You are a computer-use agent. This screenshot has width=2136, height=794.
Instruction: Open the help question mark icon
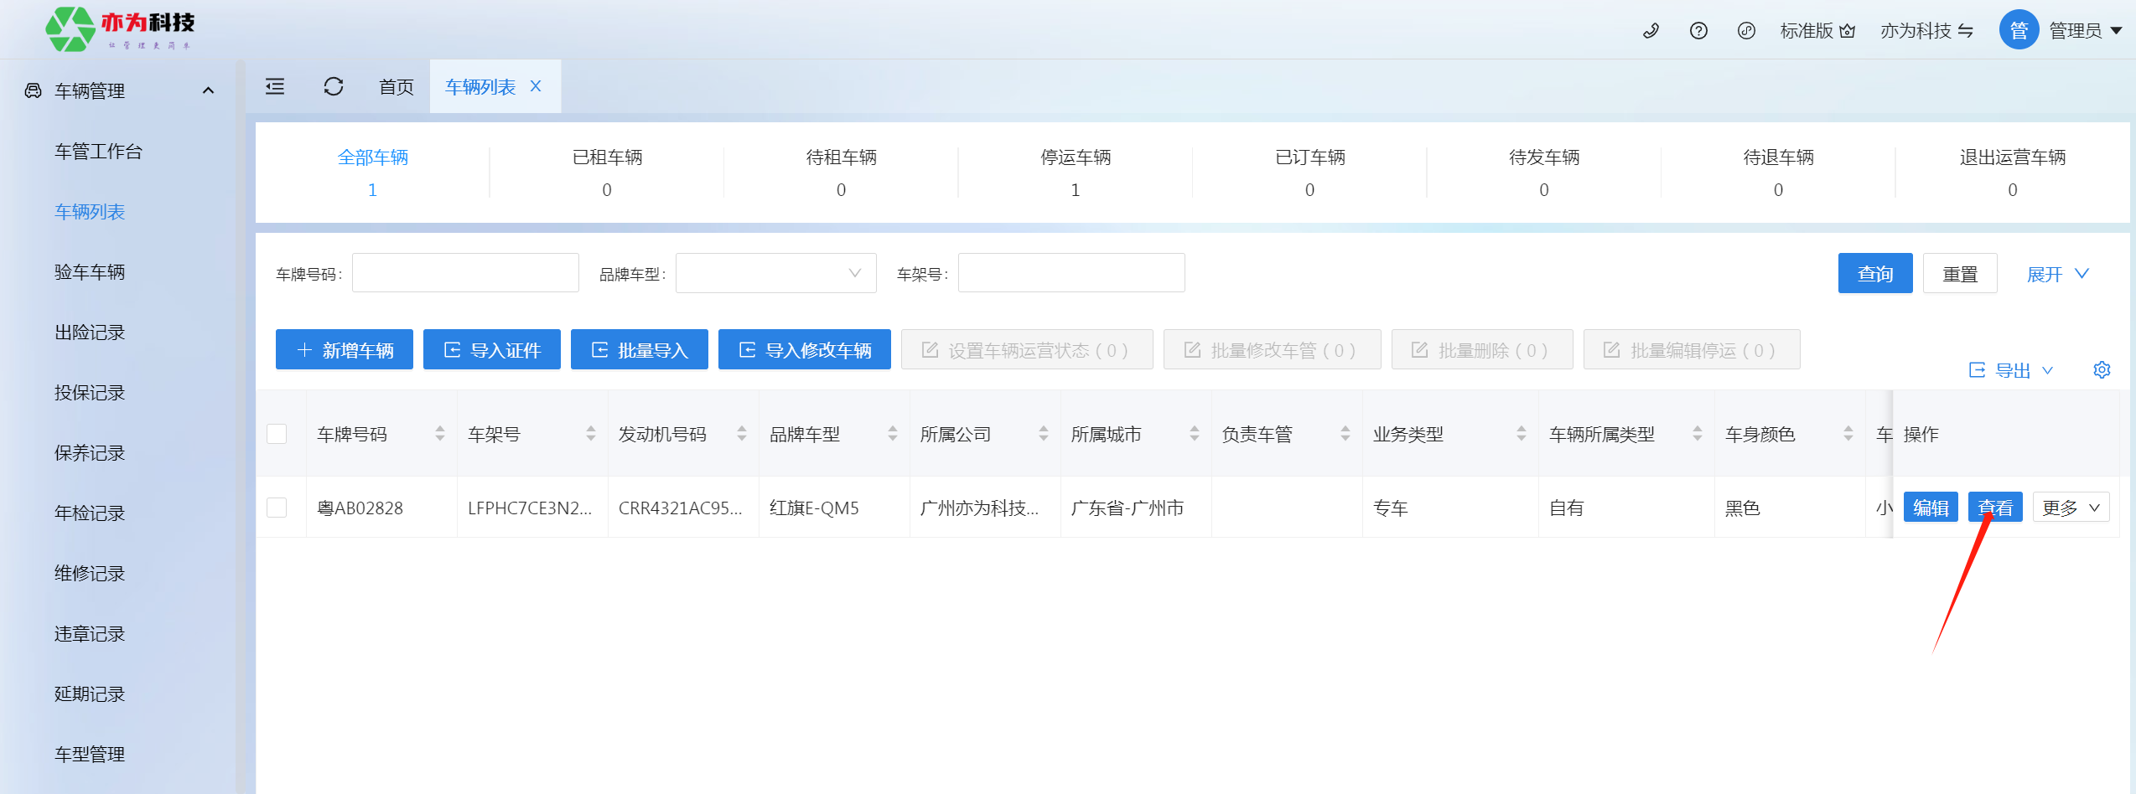click(1698, 31)
